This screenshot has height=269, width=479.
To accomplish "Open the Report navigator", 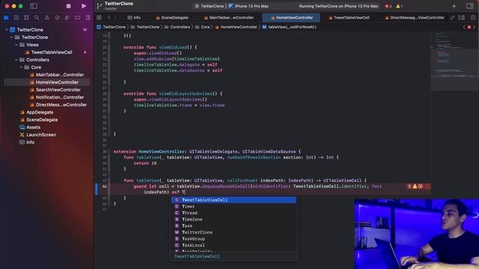I will (x=88, y=18).
